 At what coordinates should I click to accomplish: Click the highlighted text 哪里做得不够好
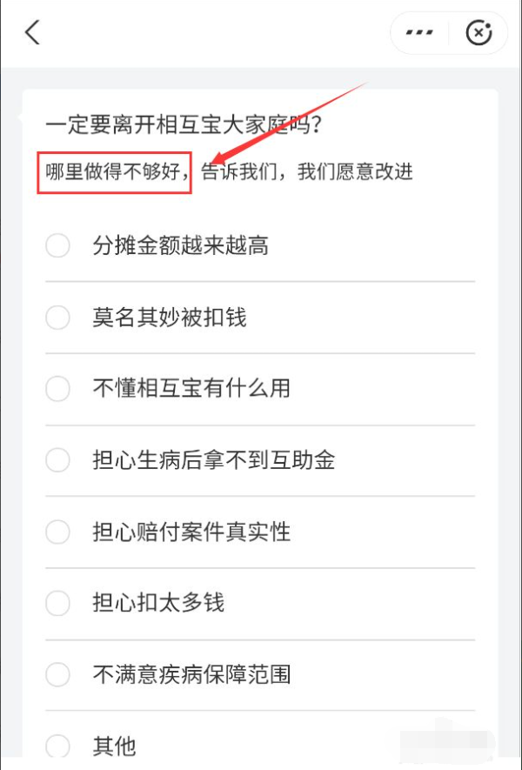tap(114, 171)
